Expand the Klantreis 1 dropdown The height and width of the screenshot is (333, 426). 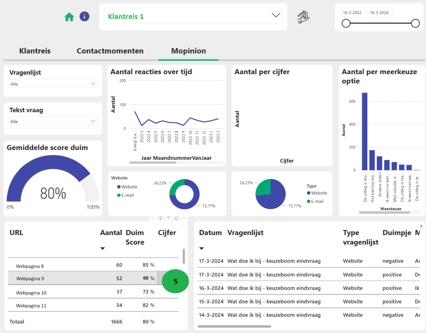tap(276, 15)
